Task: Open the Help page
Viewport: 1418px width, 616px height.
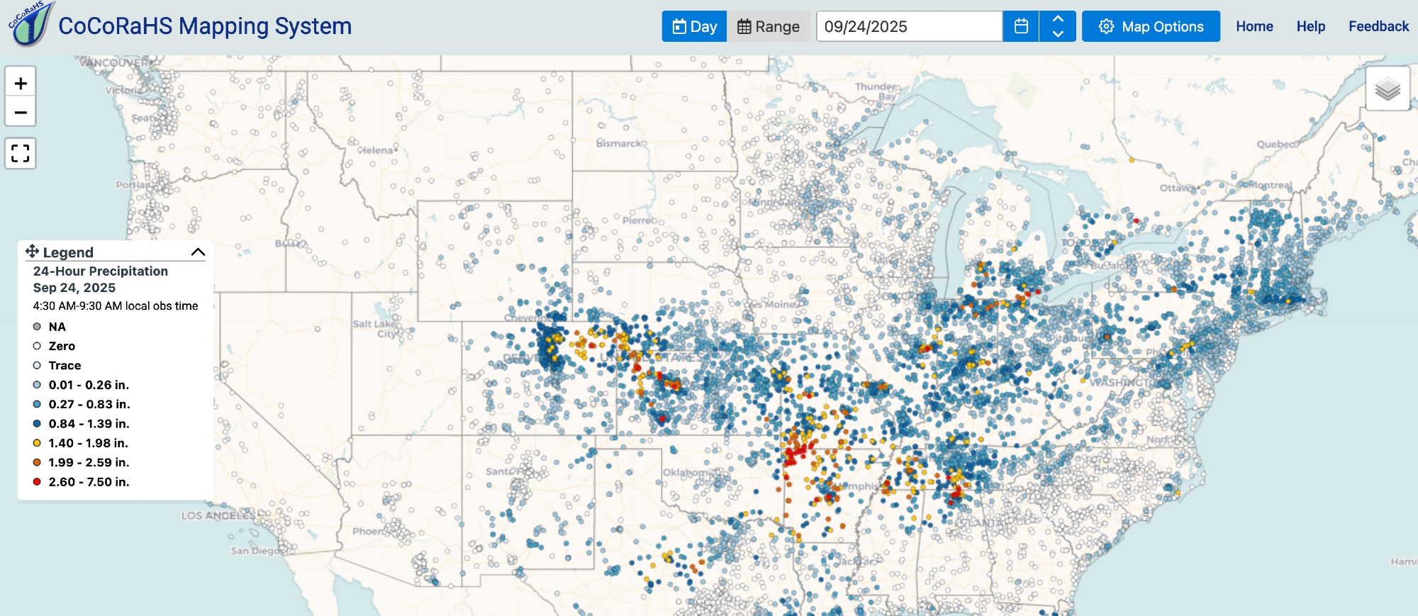Action: (x=1310, y=27)
